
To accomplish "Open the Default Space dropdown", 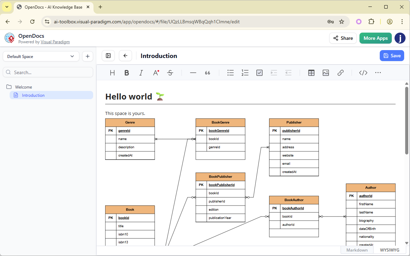I will [41, 56].
